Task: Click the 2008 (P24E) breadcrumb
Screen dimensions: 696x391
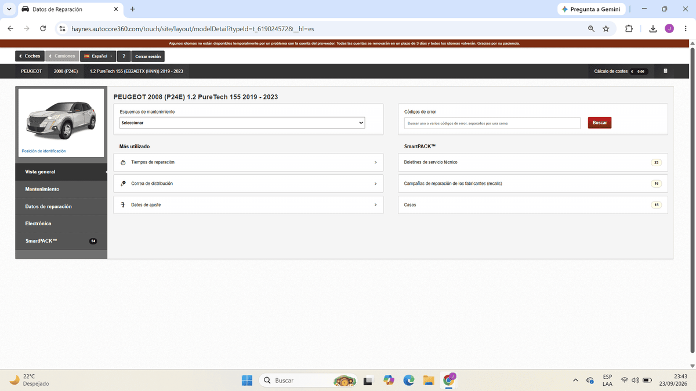Action: (66, 71)
